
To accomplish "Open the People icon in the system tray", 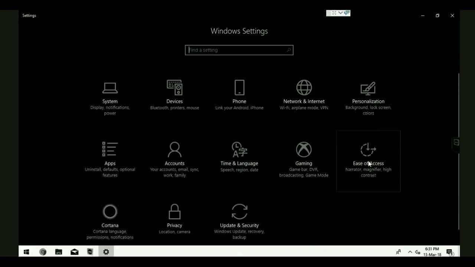I will 399,252.
